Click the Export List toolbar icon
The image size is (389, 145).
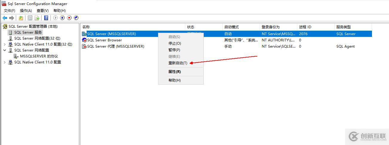[x=37, y=18]
